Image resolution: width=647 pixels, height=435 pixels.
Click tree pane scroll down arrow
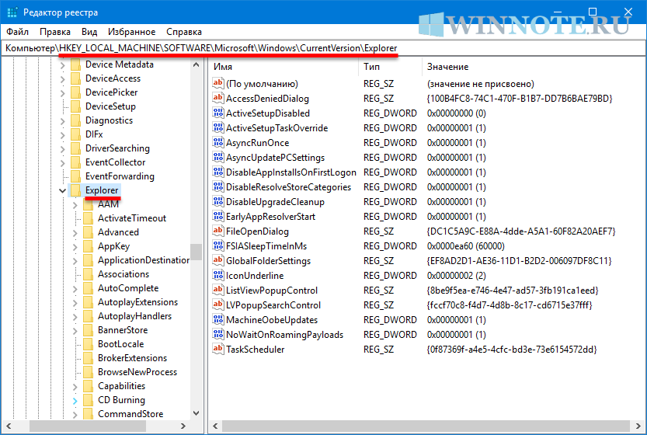point(196,413)
